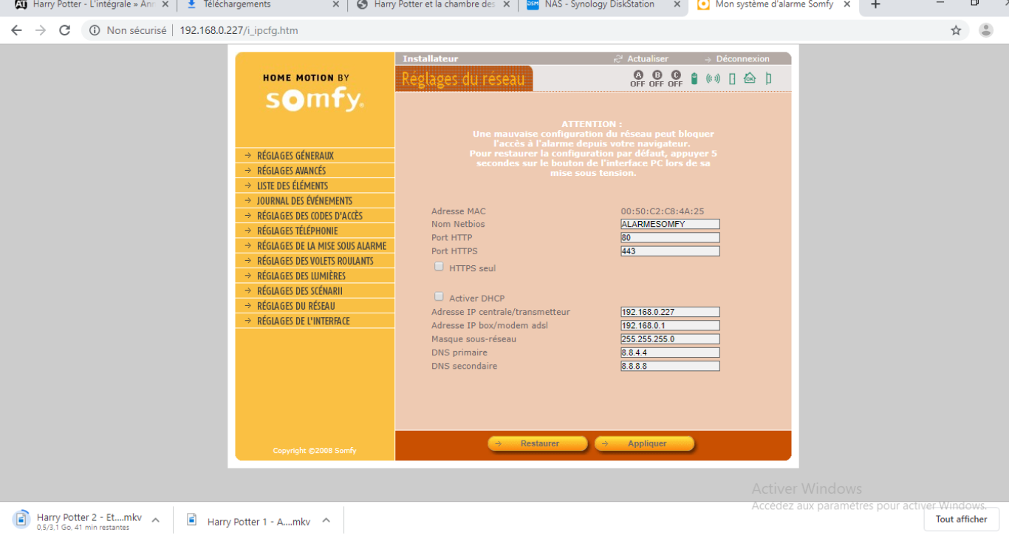Click the browser address bar URL
Screen dimensions: 1009x538
pyautogui.click(x=239, y=30)
